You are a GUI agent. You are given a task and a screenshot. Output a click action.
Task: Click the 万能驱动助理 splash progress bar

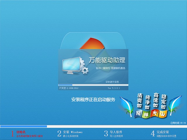[x=93, y=85]
